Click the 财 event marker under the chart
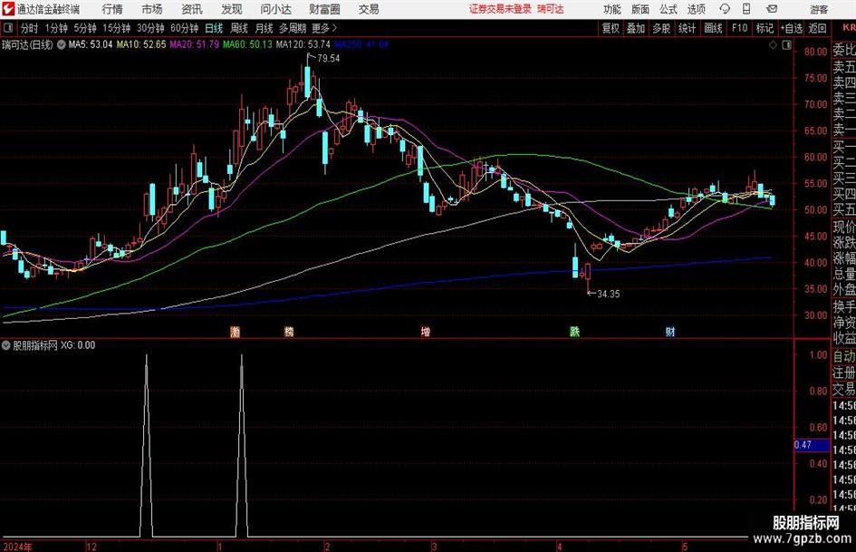 tap(669, 331)
